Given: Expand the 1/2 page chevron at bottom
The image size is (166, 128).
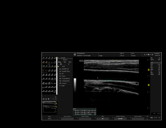Looking at the screenshot, I should click(x=147, y=119).
